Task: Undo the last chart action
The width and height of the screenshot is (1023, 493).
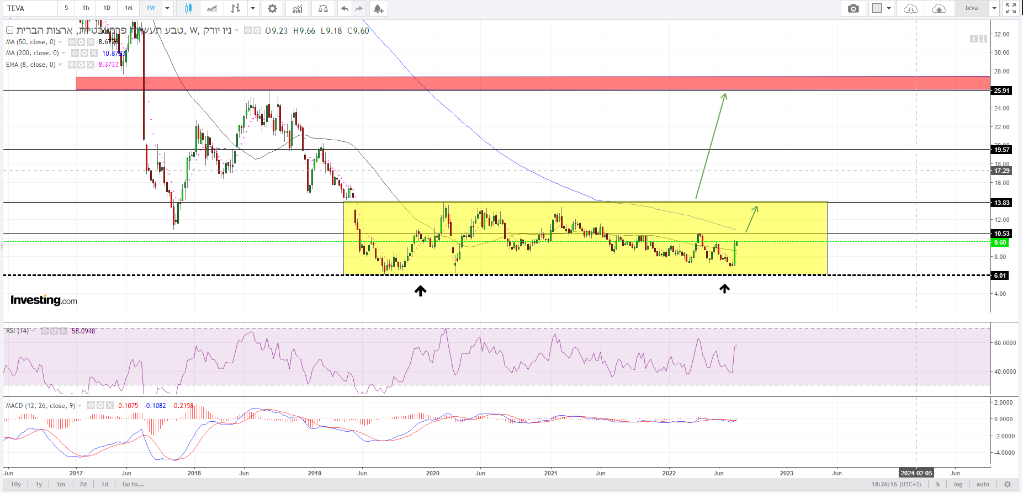Action: coord(344,8)
